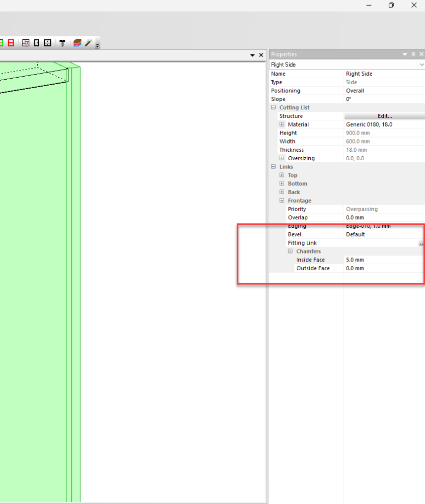
Task: Expand the Top link node
Action: tap(282, 175)
